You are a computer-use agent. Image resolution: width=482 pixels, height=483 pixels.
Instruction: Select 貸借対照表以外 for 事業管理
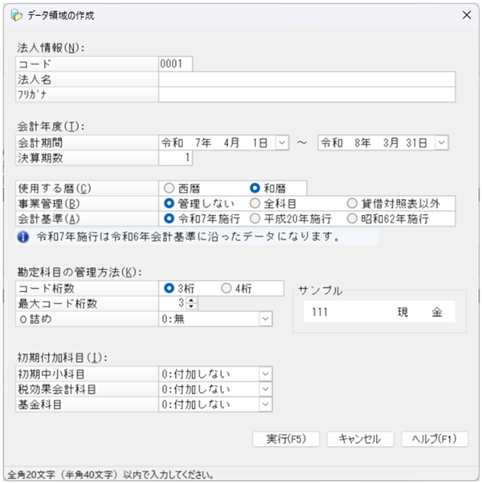click(x=353, y=203)
